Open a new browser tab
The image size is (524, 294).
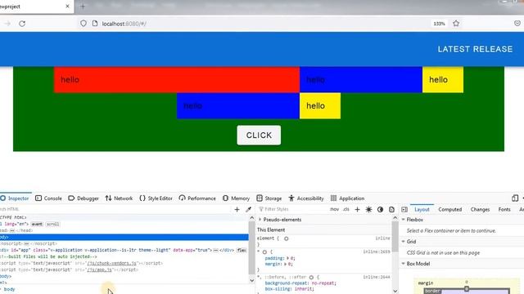click(83, 6)
